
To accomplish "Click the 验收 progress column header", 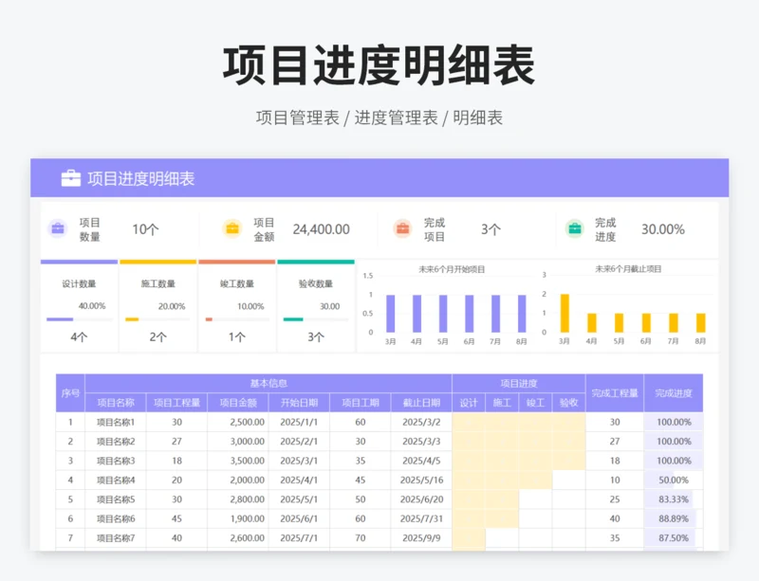I will (568, 403).
